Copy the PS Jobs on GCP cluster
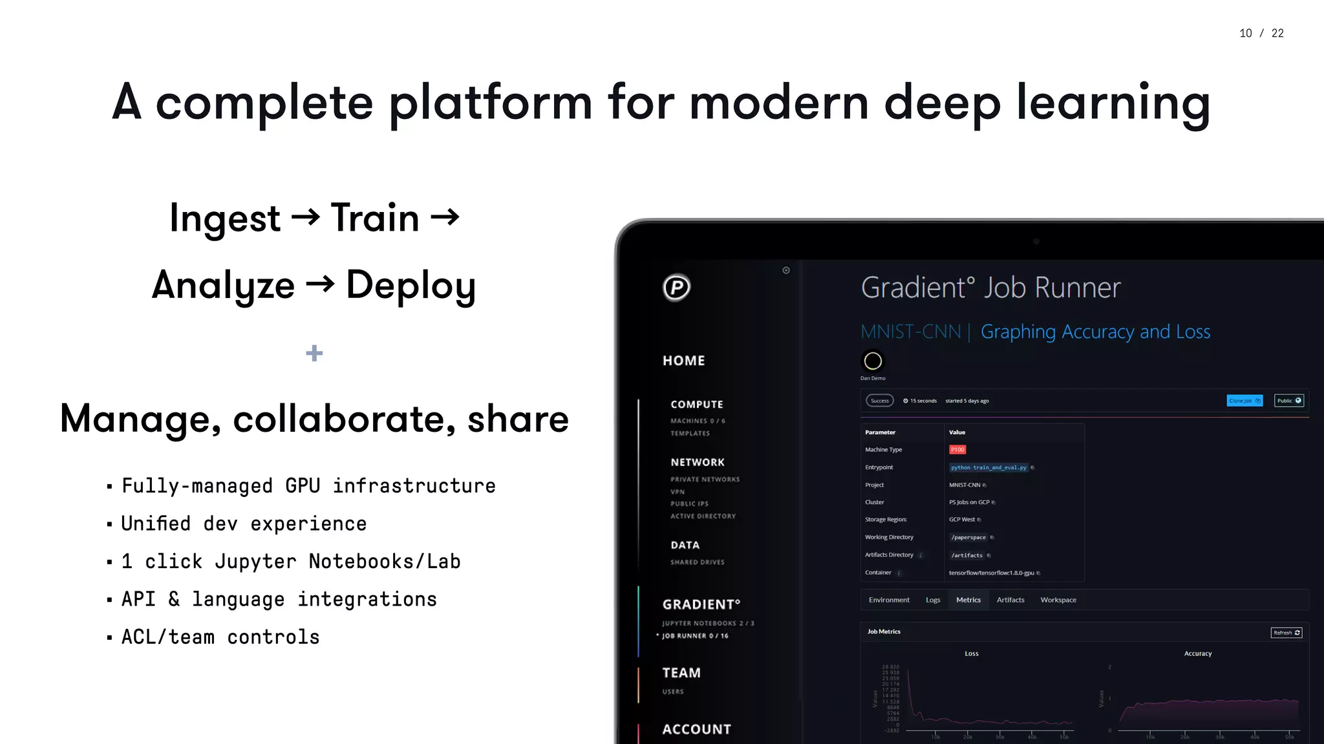Viewport: 1324px width, 744px height. (994, 502)
